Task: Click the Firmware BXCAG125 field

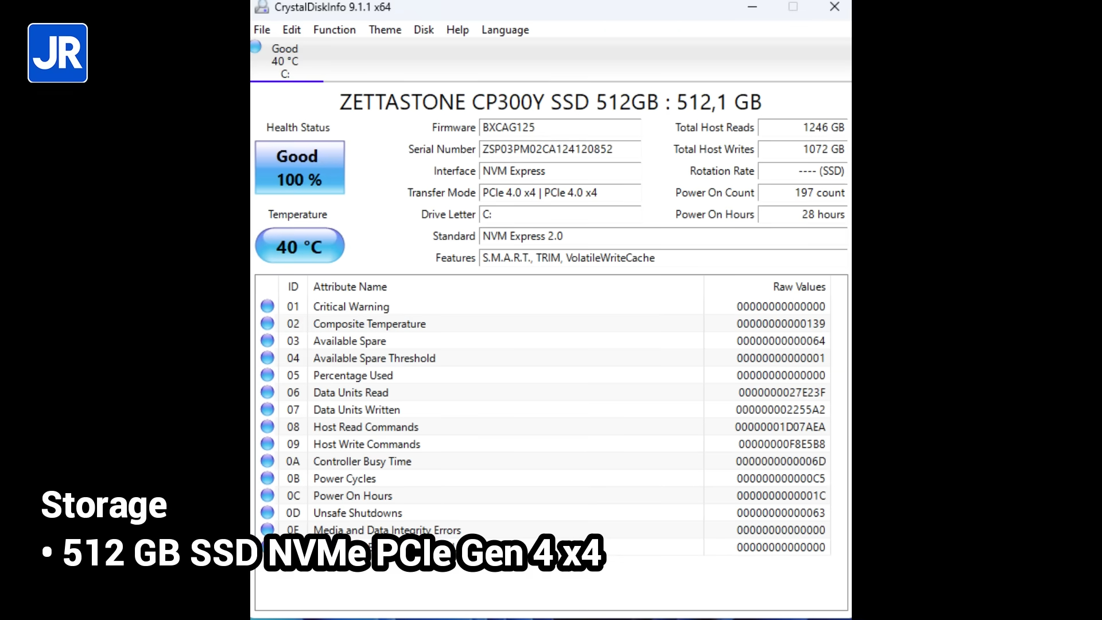Action: 560,127
